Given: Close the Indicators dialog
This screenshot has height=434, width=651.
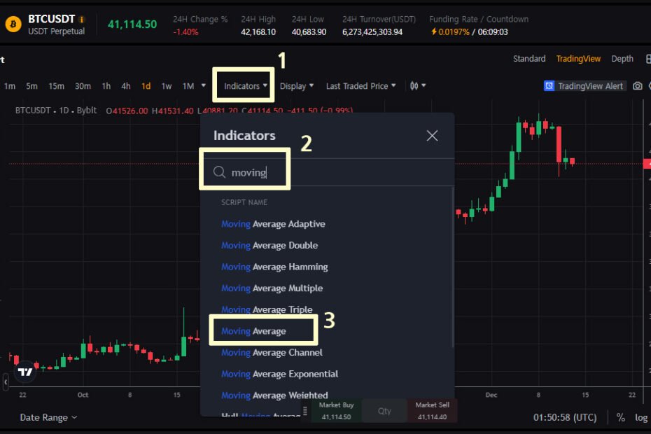Looking at the screenshot, I should click(432, 135).
